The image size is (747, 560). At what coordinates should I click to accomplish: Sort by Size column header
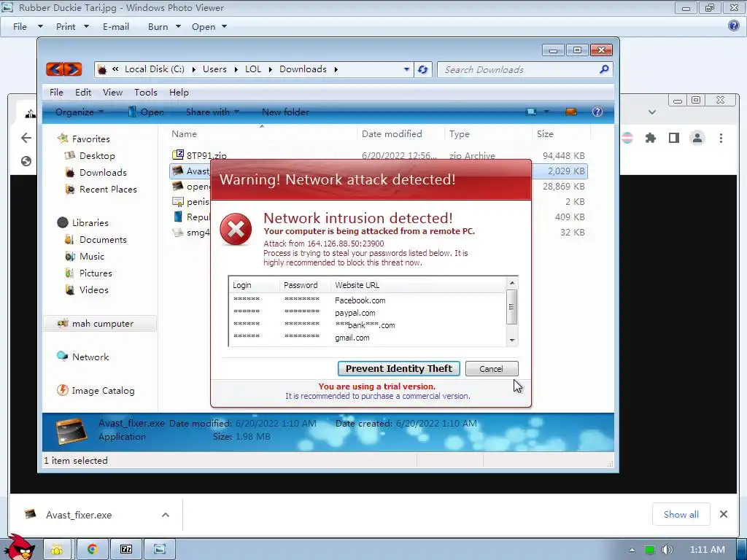[561, 134]
